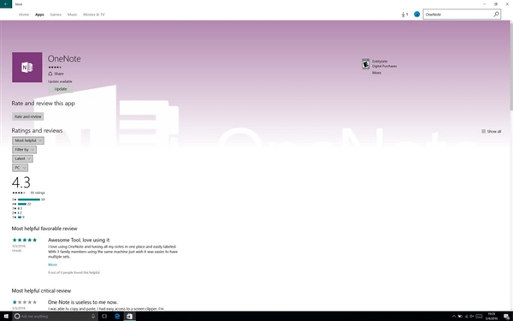This screenshot has width=513, height=321.
Task: Open the Apps tab
Action: tap(39, 15)
